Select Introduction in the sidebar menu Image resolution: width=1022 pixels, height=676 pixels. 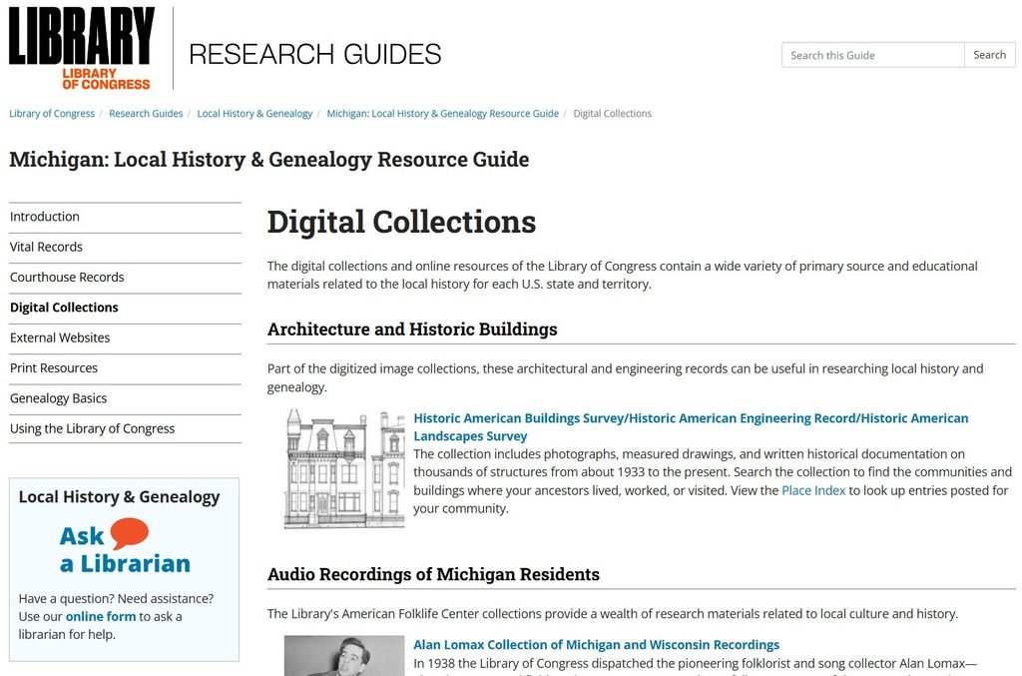125,217
